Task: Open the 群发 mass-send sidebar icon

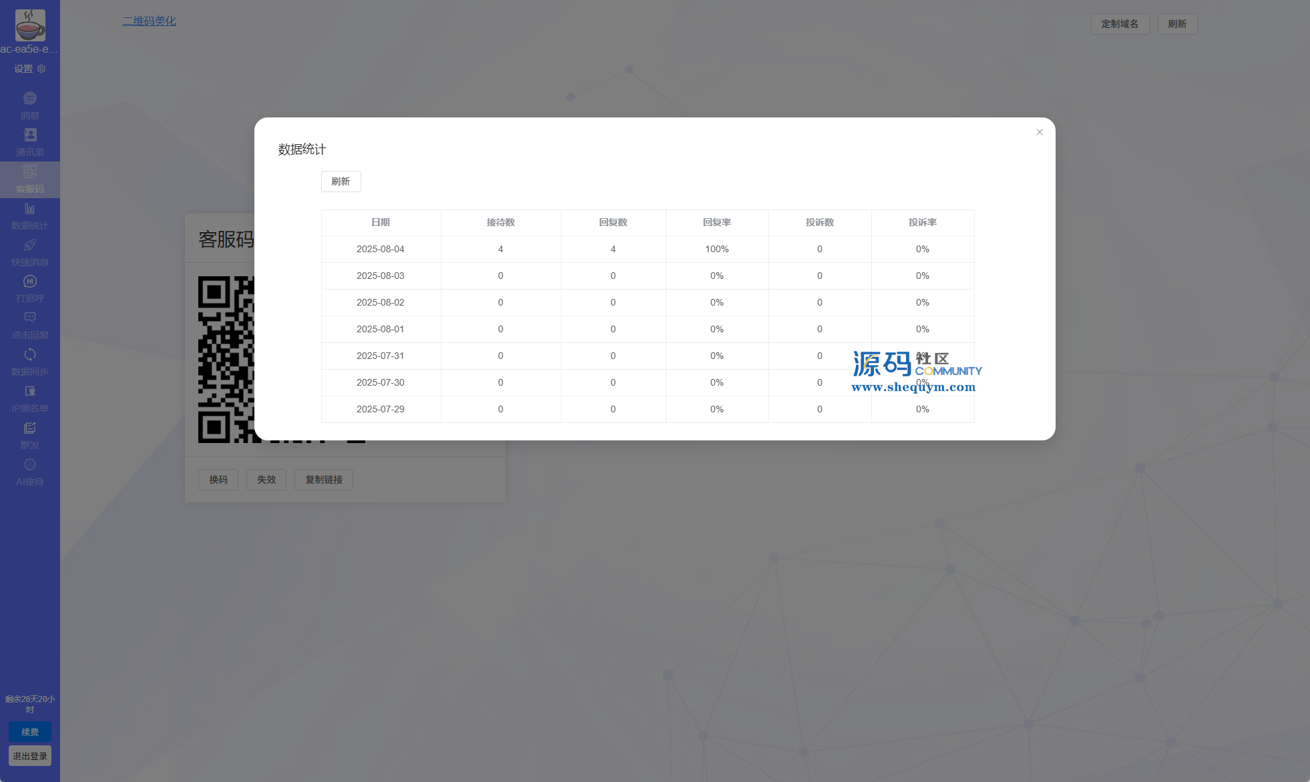Action: [29, 429]
